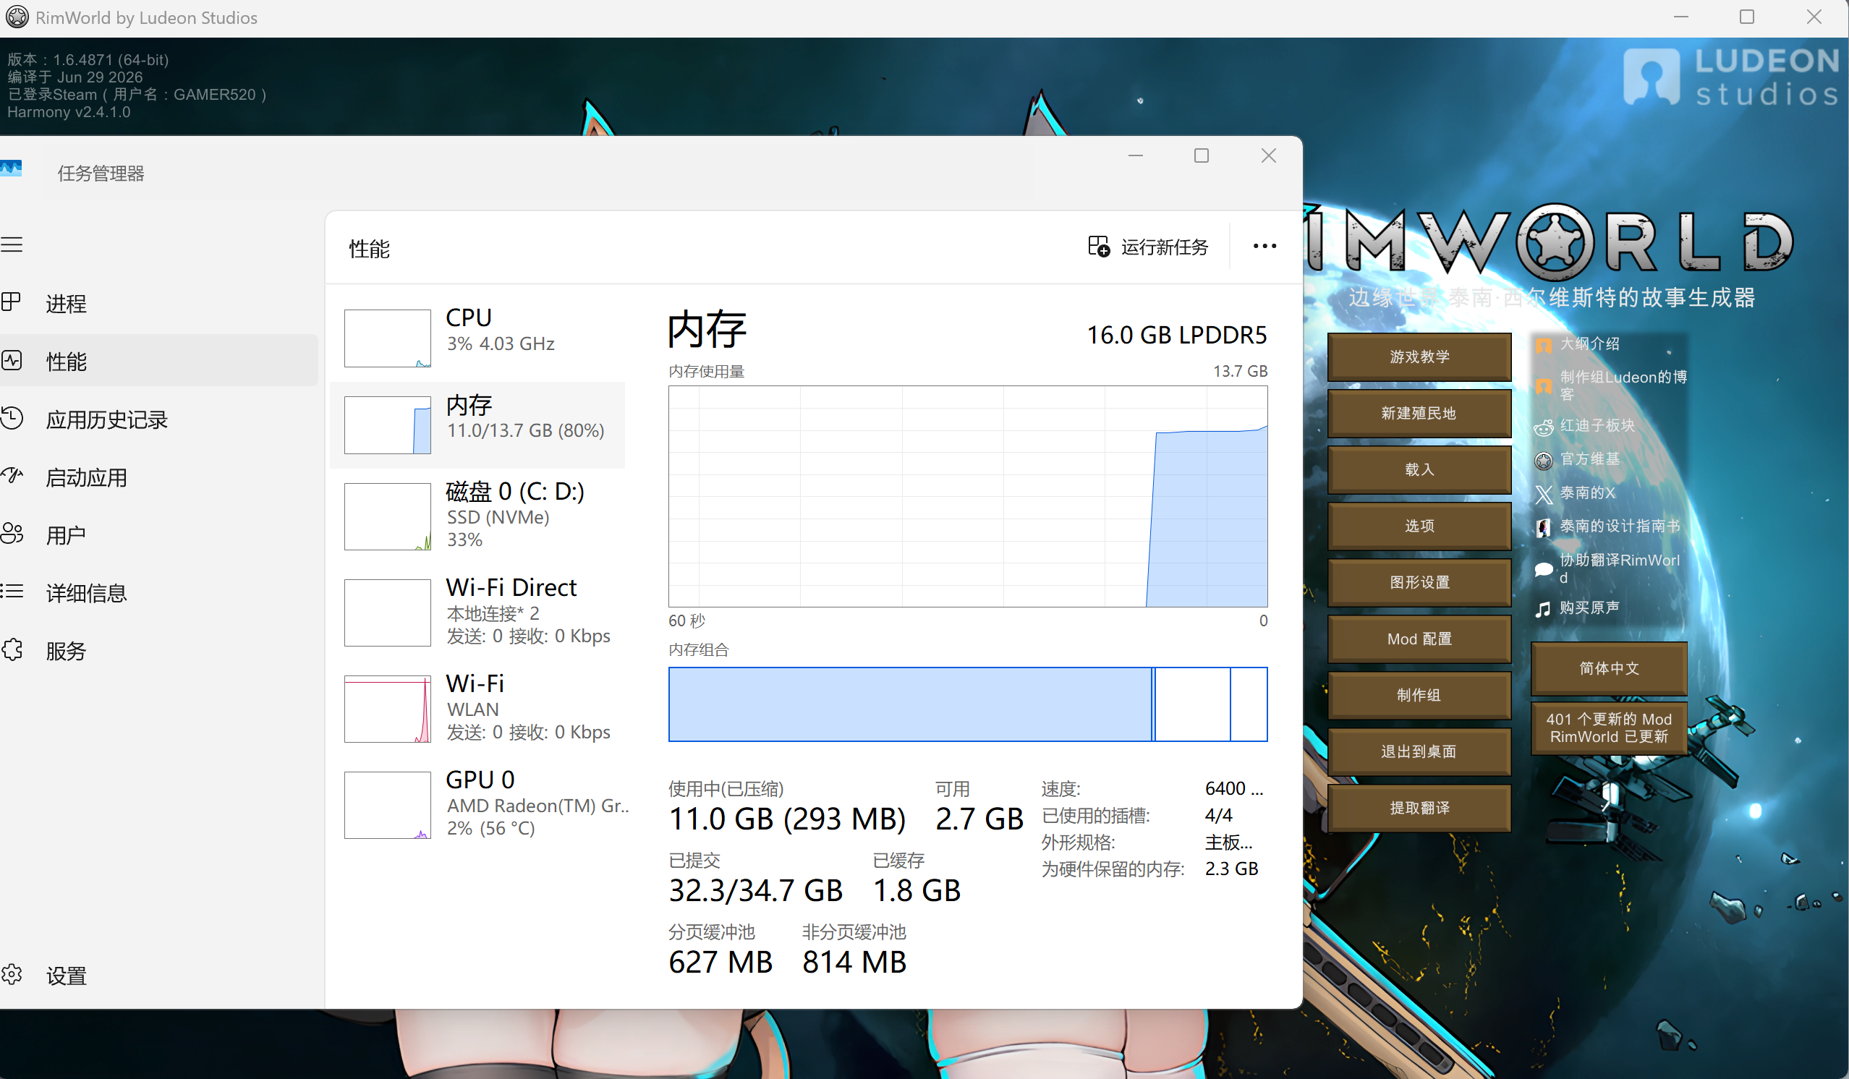The width and height of the screenshot is (1849, 1079).
Task: Click the Details (详细信息) list icon
Action: [x=12, y=592]
